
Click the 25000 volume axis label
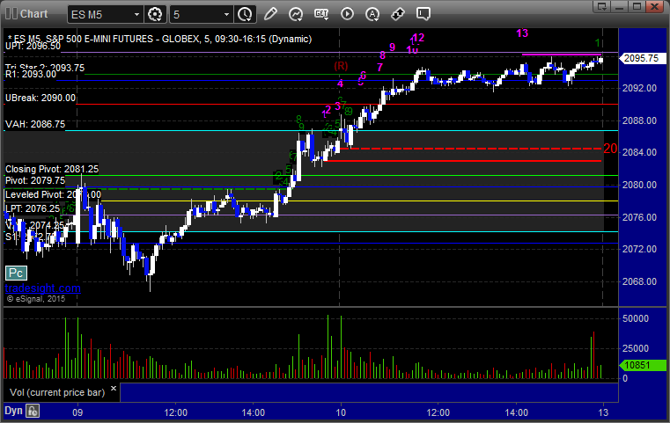[636, 348]
